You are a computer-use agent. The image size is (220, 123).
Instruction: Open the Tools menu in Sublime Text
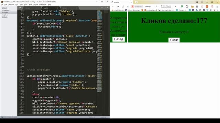(31, 4)
